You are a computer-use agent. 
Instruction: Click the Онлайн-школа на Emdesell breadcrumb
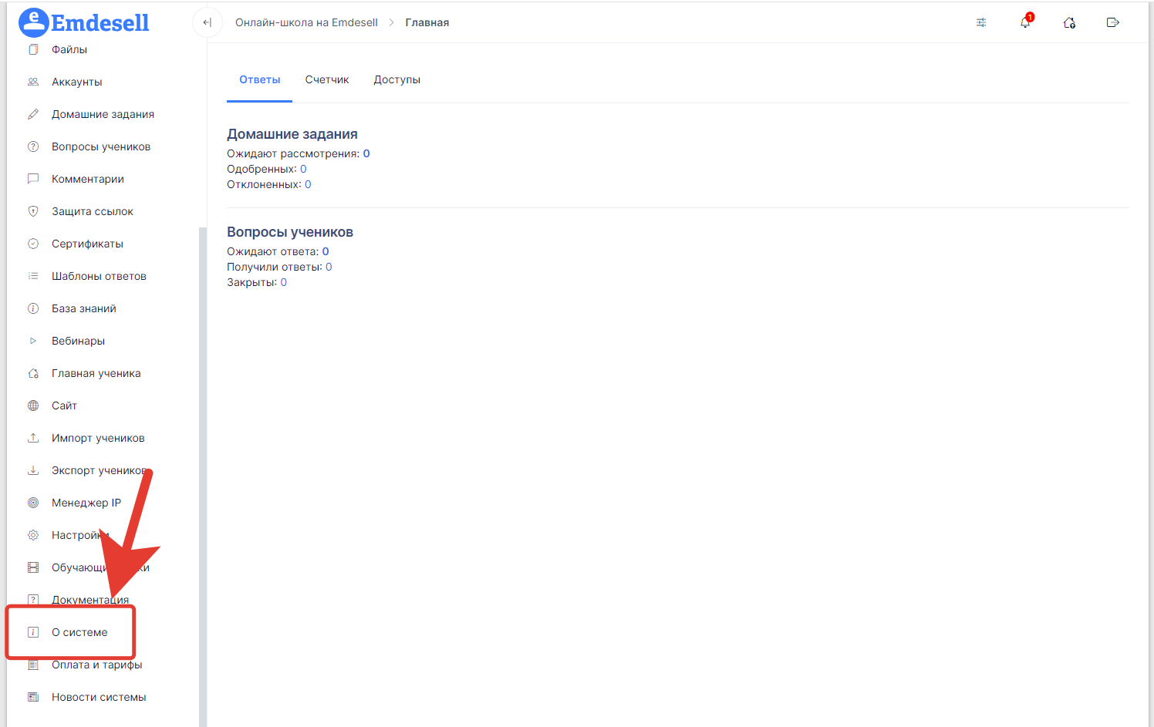click(x=306, y=22)
